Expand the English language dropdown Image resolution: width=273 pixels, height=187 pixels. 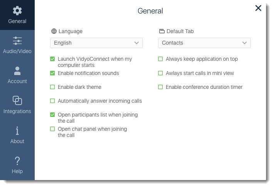[96, 43]
